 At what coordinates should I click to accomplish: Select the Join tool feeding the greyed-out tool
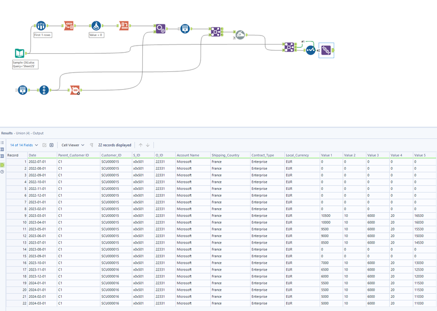tap(216, 32)
